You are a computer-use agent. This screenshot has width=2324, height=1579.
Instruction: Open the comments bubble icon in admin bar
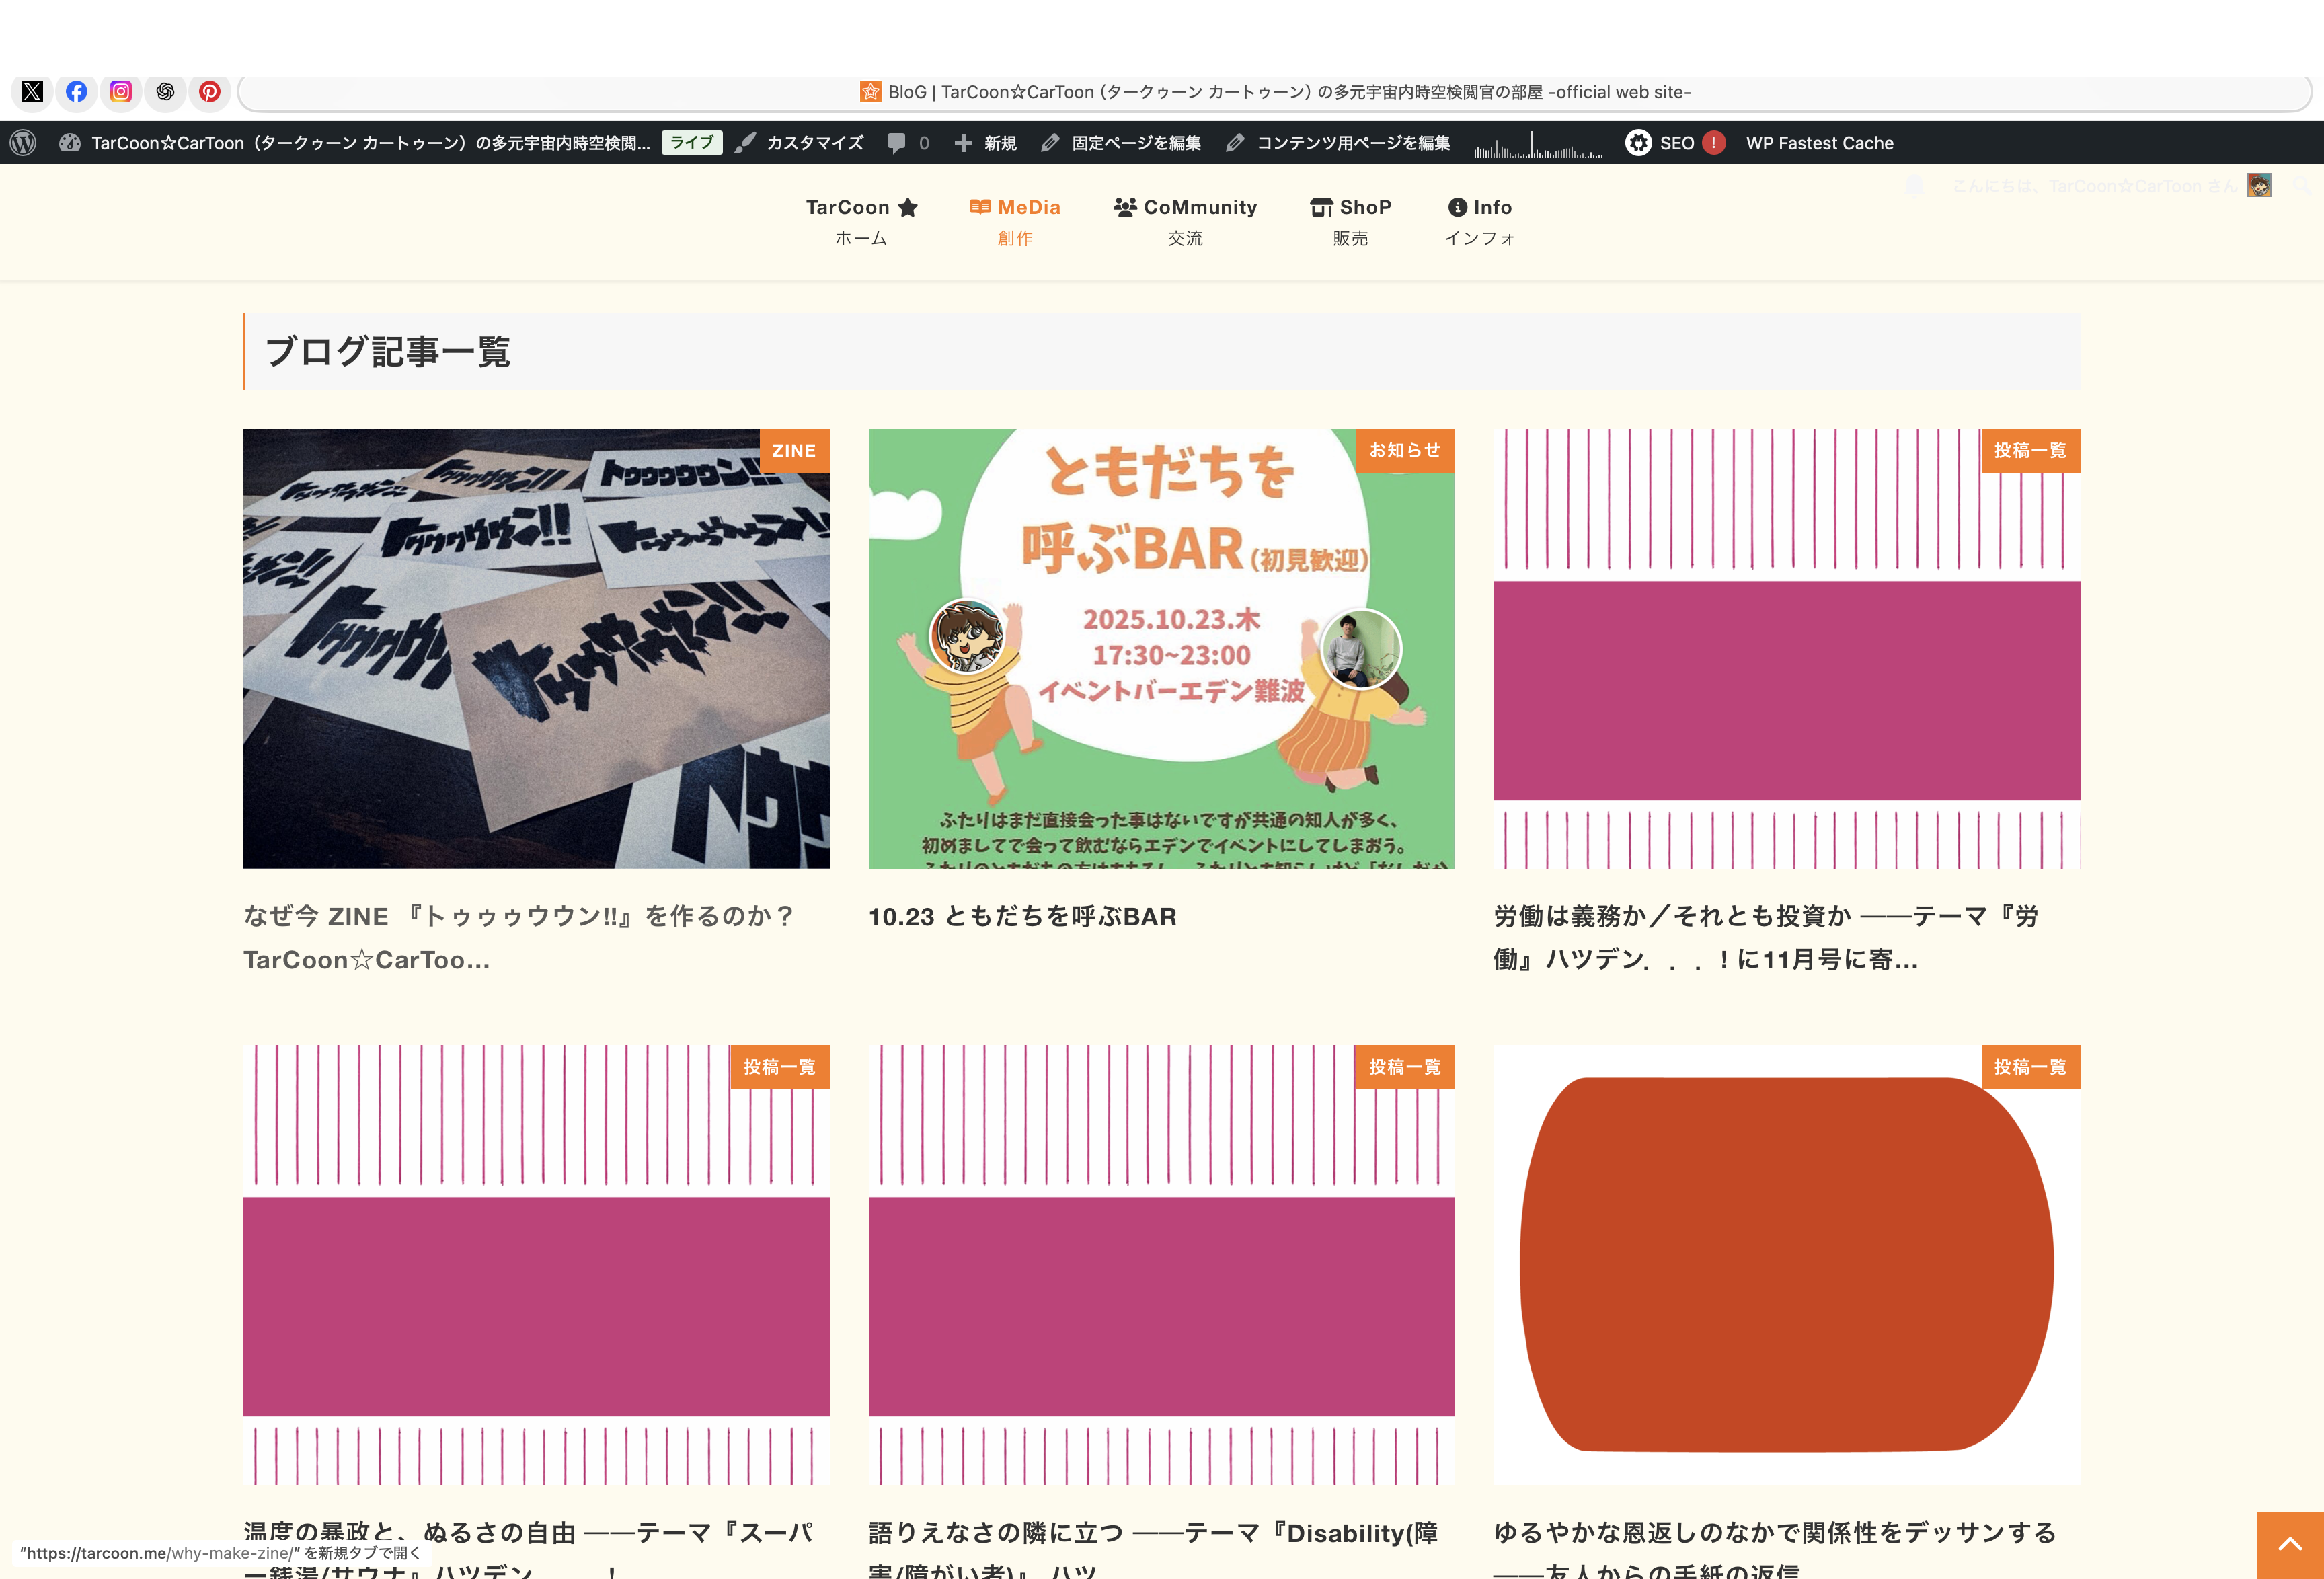907,143
